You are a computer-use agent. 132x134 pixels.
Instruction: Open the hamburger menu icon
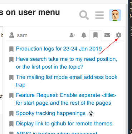click(99, 15)
